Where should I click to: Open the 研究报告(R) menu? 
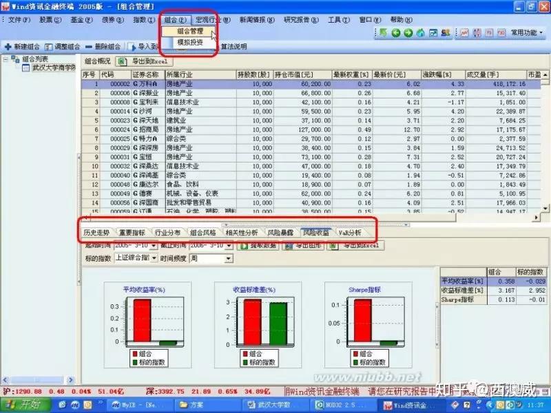(301, 20)
